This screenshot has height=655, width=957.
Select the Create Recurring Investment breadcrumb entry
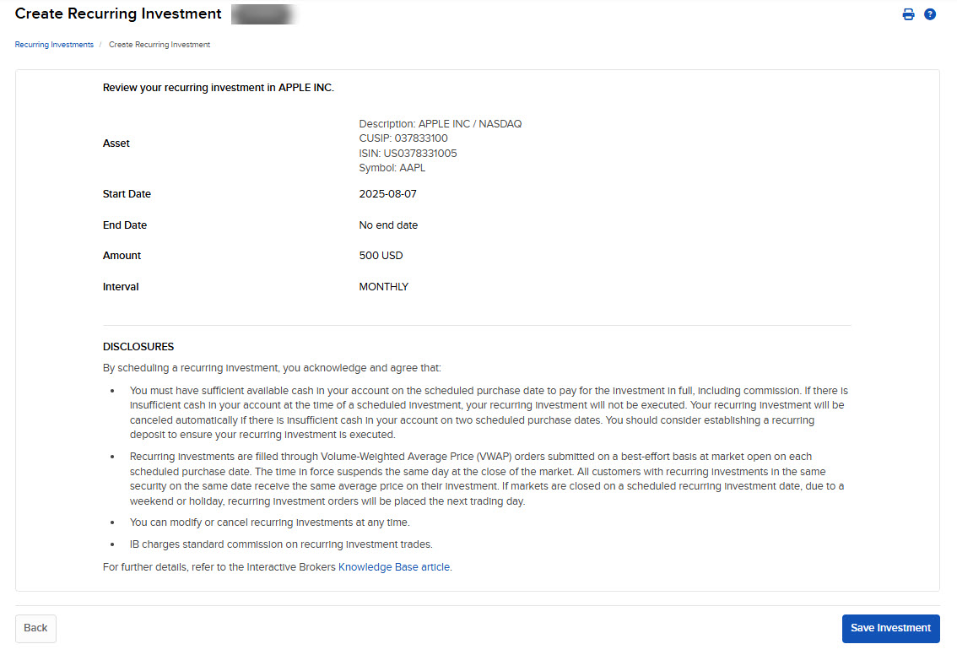point(159,44)
